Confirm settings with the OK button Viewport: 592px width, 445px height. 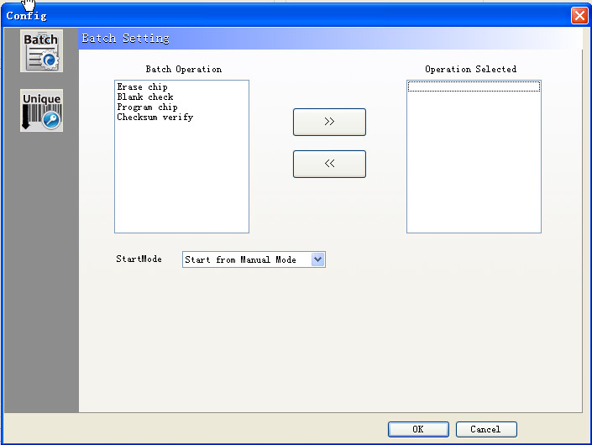(418, 430)
